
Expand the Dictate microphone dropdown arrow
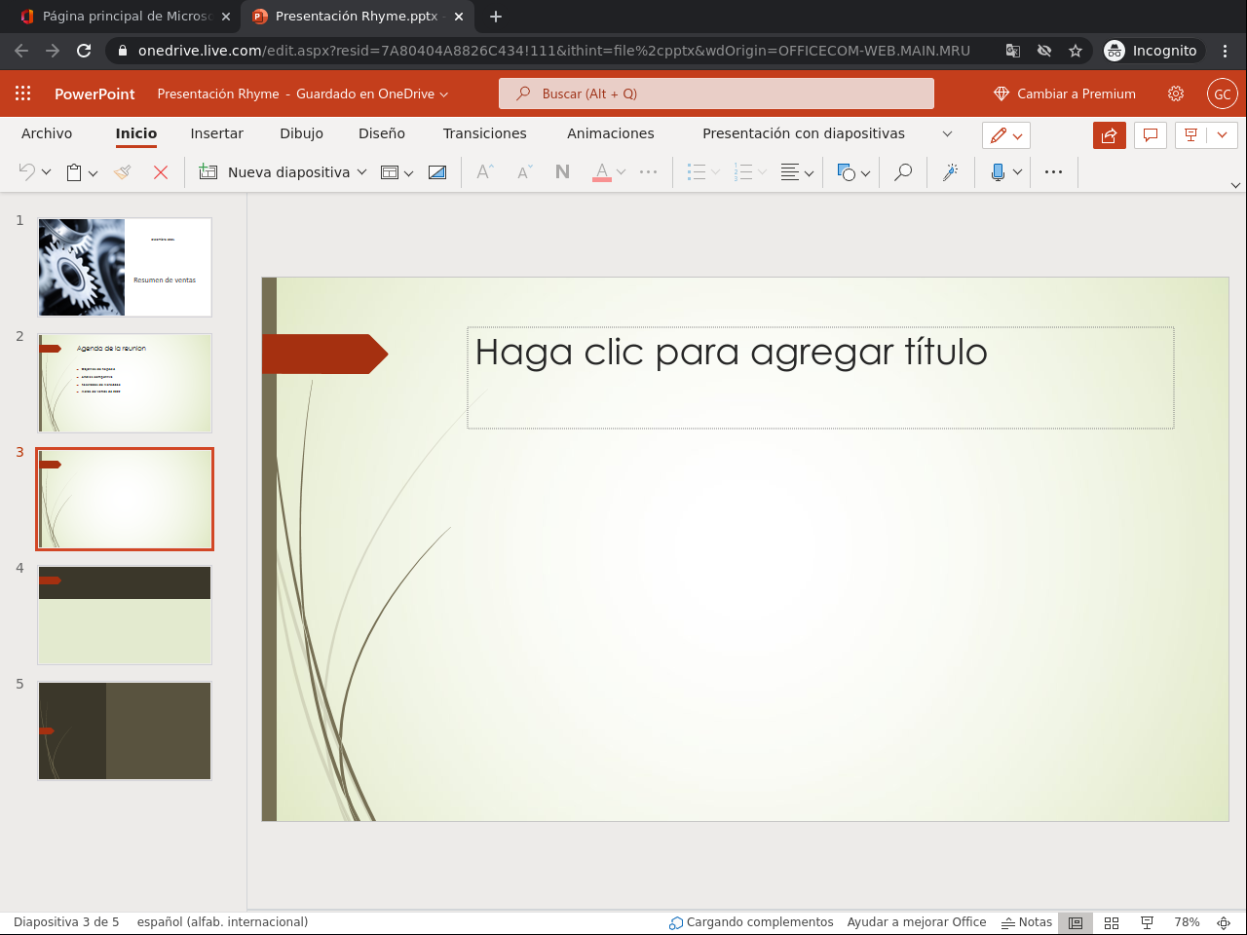coord(1017,172)
